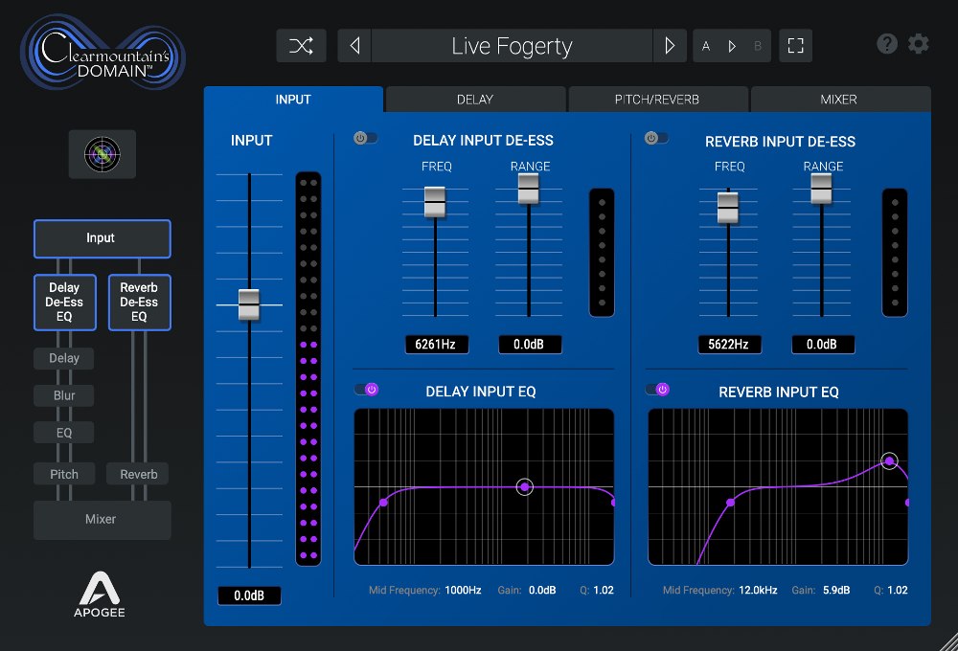Click the Apogee logo
The image size is (958, 651).
click(100, 591)
